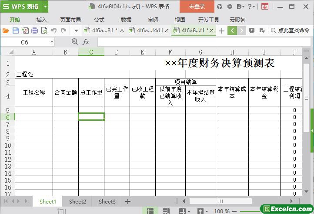Image resolution: width=314 pixels, height=214 pixels.
Task: Select column H header
Action: pyautogui.click(x=232, y=52)
